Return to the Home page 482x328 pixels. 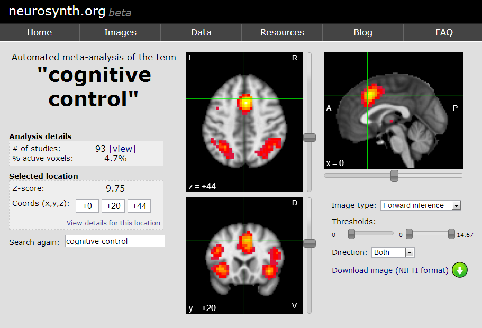tap(39, 32)
